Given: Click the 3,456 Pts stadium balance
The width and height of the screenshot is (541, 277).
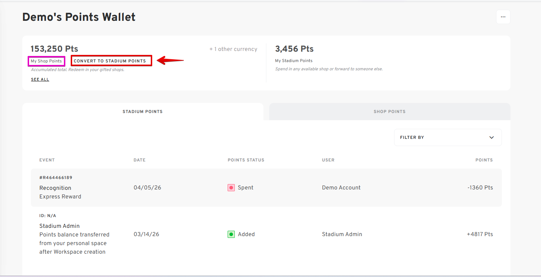Looking at the screenshot, I should pyautogui.click(x=294, y=49).
